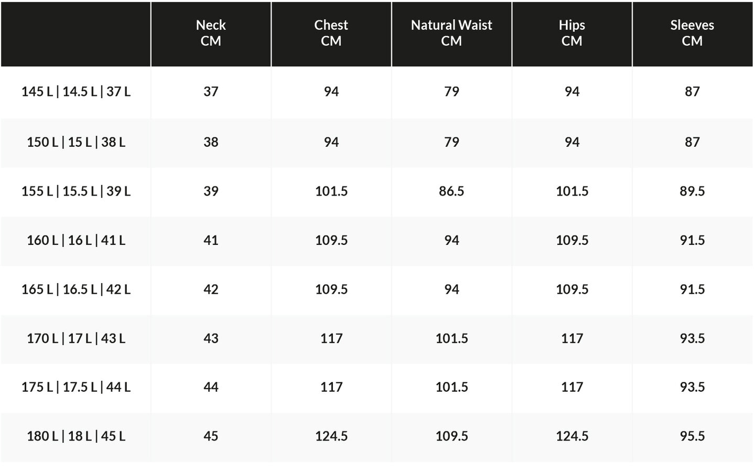The image size is (755, 472).
Task: Click the Hips CM column header
Action: (572, 34)
